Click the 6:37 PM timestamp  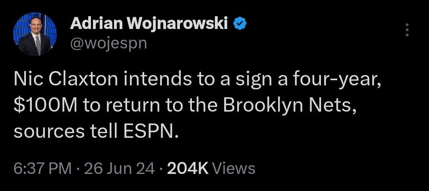coord(43,168)
